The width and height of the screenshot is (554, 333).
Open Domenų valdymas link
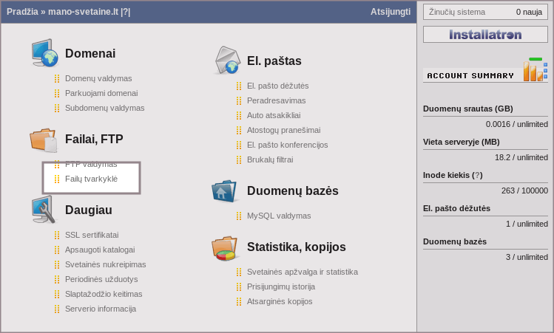(x=98, y=78)
